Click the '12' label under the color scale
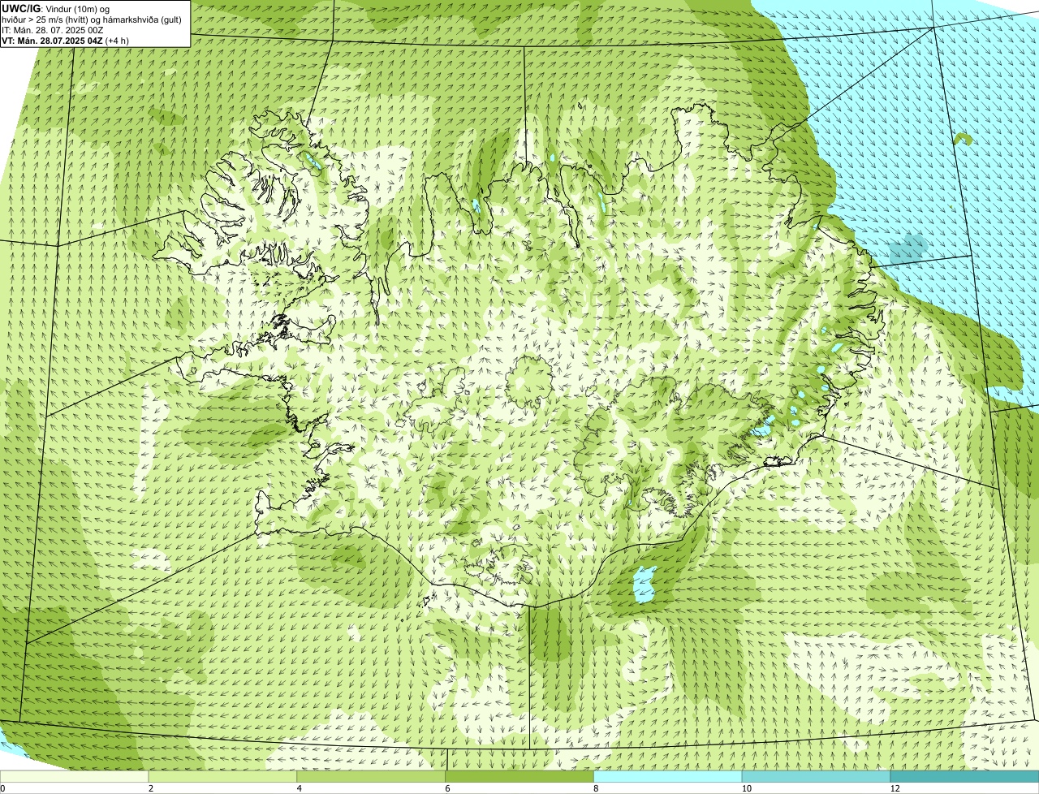Screen dimensions: 1039x794 (x=895, y=788)
